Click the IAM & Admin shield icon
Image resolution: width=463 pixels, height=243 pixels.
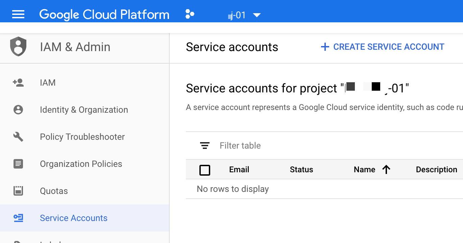[x=19, y=47]
